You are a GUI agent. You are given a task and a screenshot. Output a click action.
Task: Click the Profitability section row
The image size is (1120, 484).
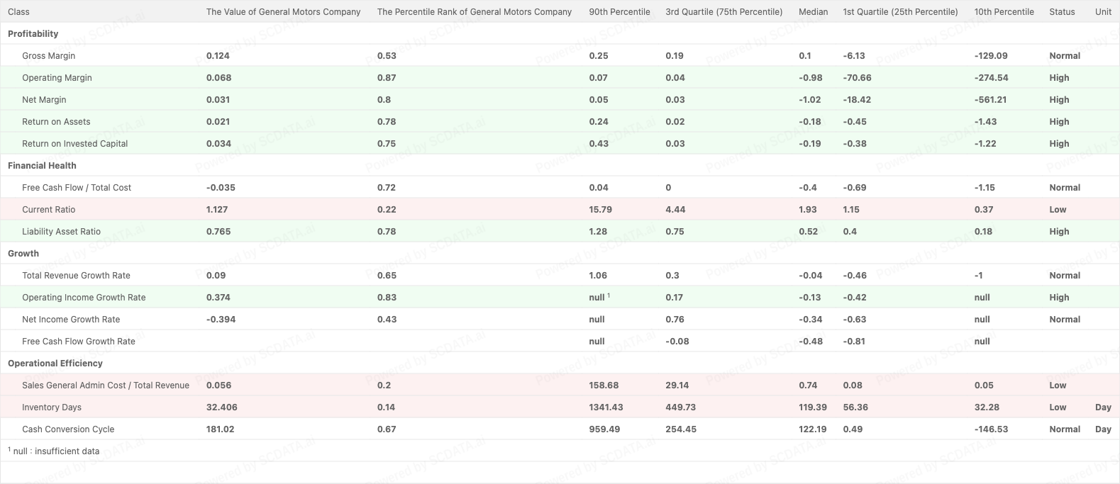[33, 33]
